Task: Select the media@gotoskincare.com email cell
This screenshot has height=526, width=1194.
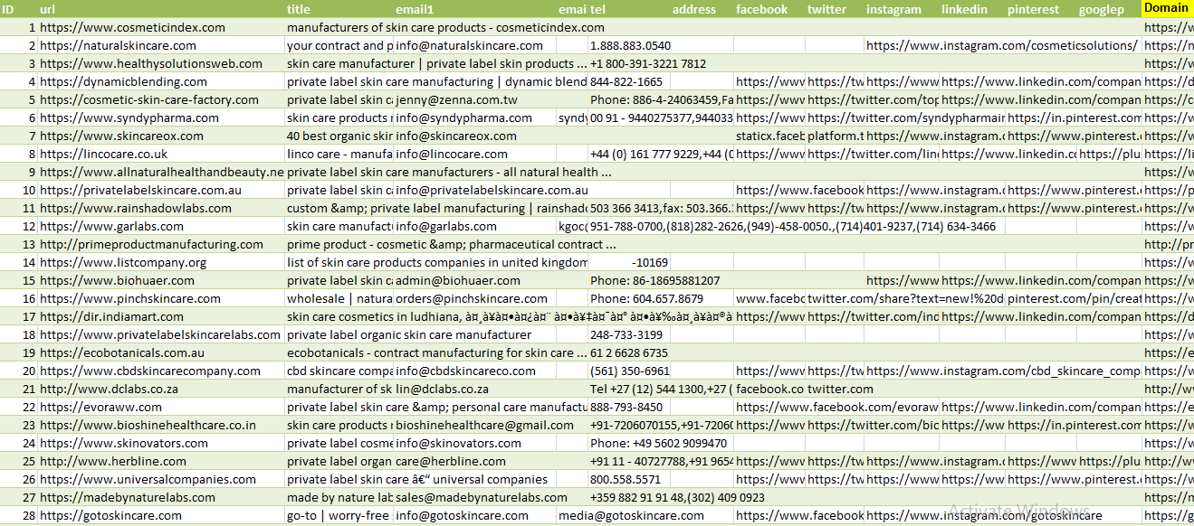Action: click(x=631, y=515)
